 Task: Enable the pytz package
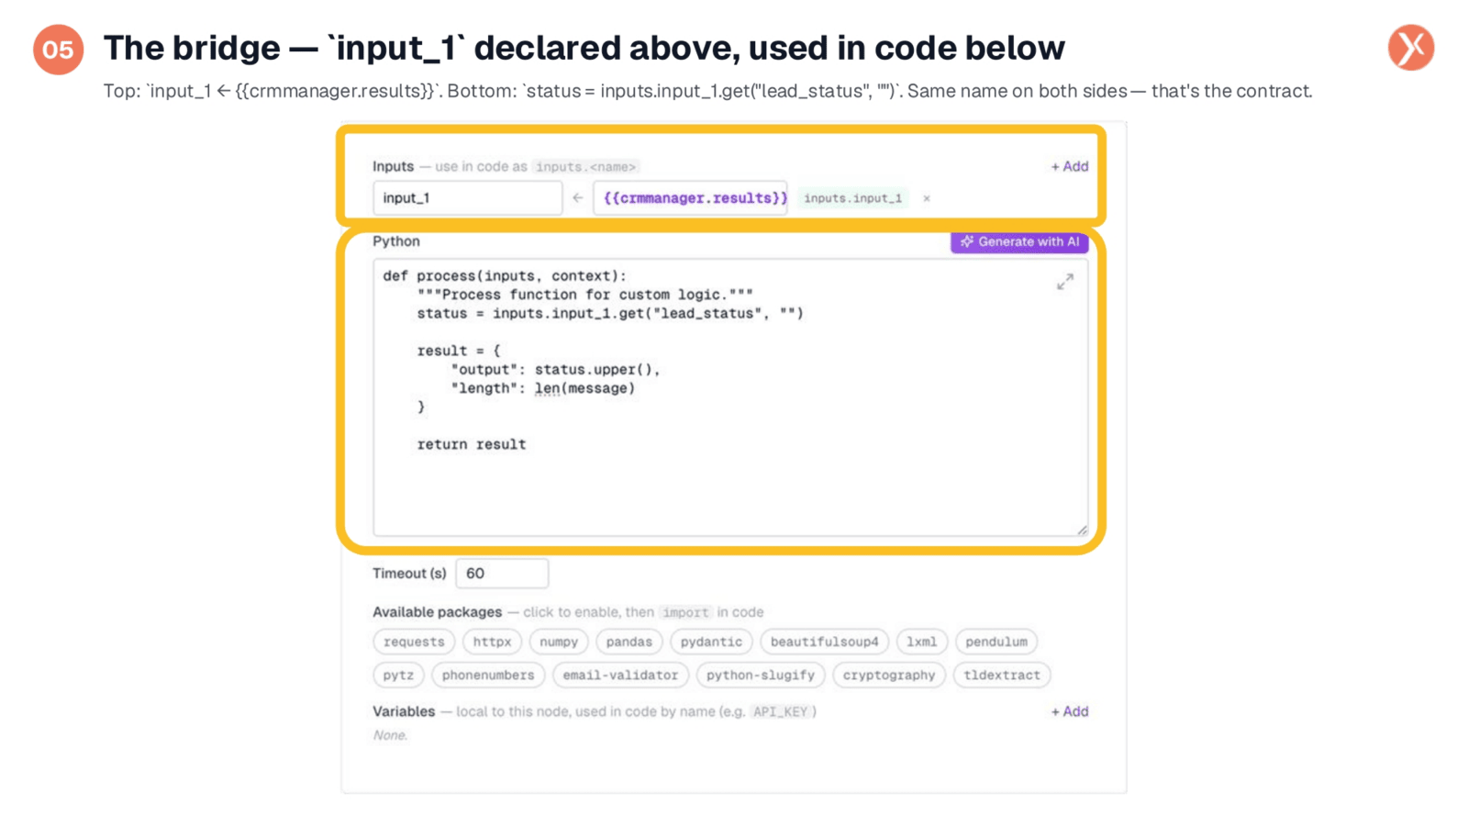(398, 675)
